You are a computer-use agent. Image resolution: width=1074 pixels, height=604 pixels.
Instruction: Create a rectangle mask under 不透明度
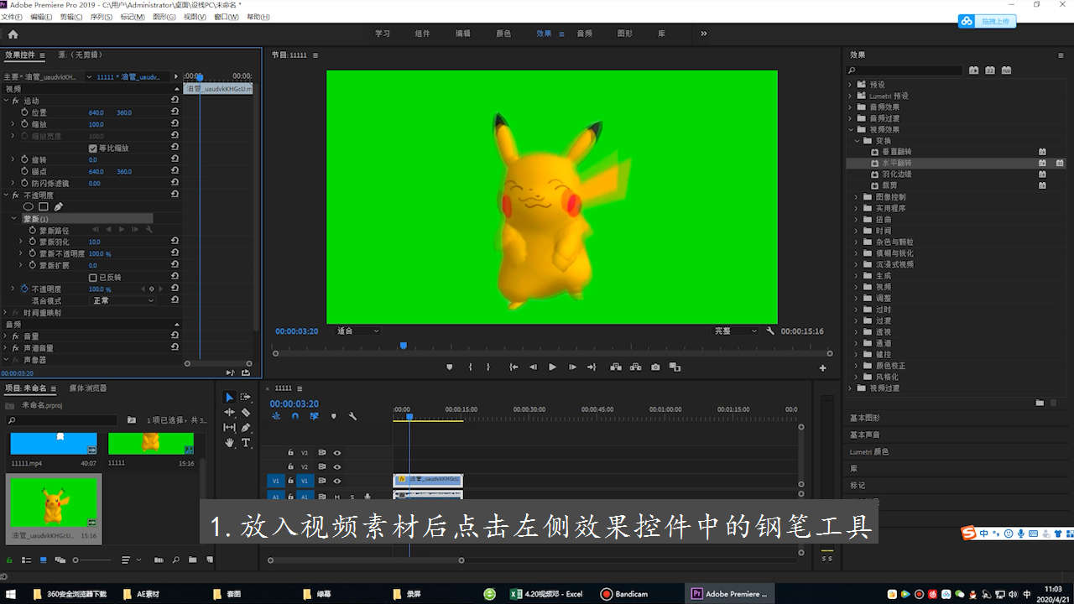click(x=44, y=206)
